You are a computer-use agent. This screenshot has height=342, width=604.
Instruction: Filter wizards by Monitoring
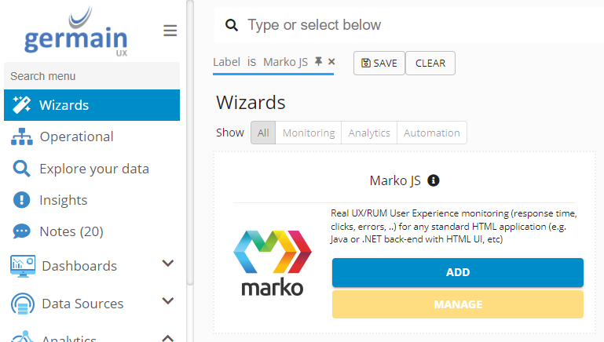[x=309, y=133]
